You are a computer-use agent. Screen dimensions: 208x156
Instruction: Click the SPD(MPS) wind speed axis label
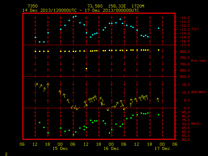click(199, 92)
